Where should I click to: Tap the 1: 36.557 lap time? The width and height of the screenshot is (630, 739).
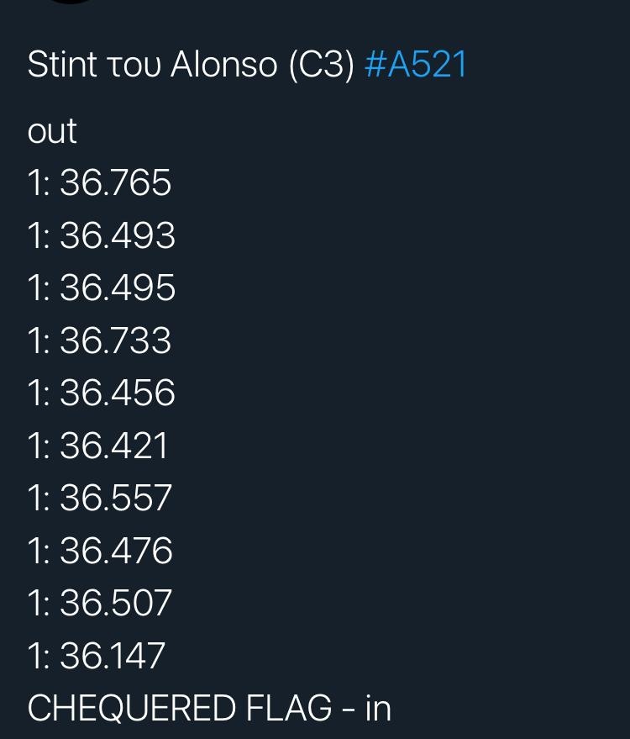pyautogui.click(x=99, y=498)
